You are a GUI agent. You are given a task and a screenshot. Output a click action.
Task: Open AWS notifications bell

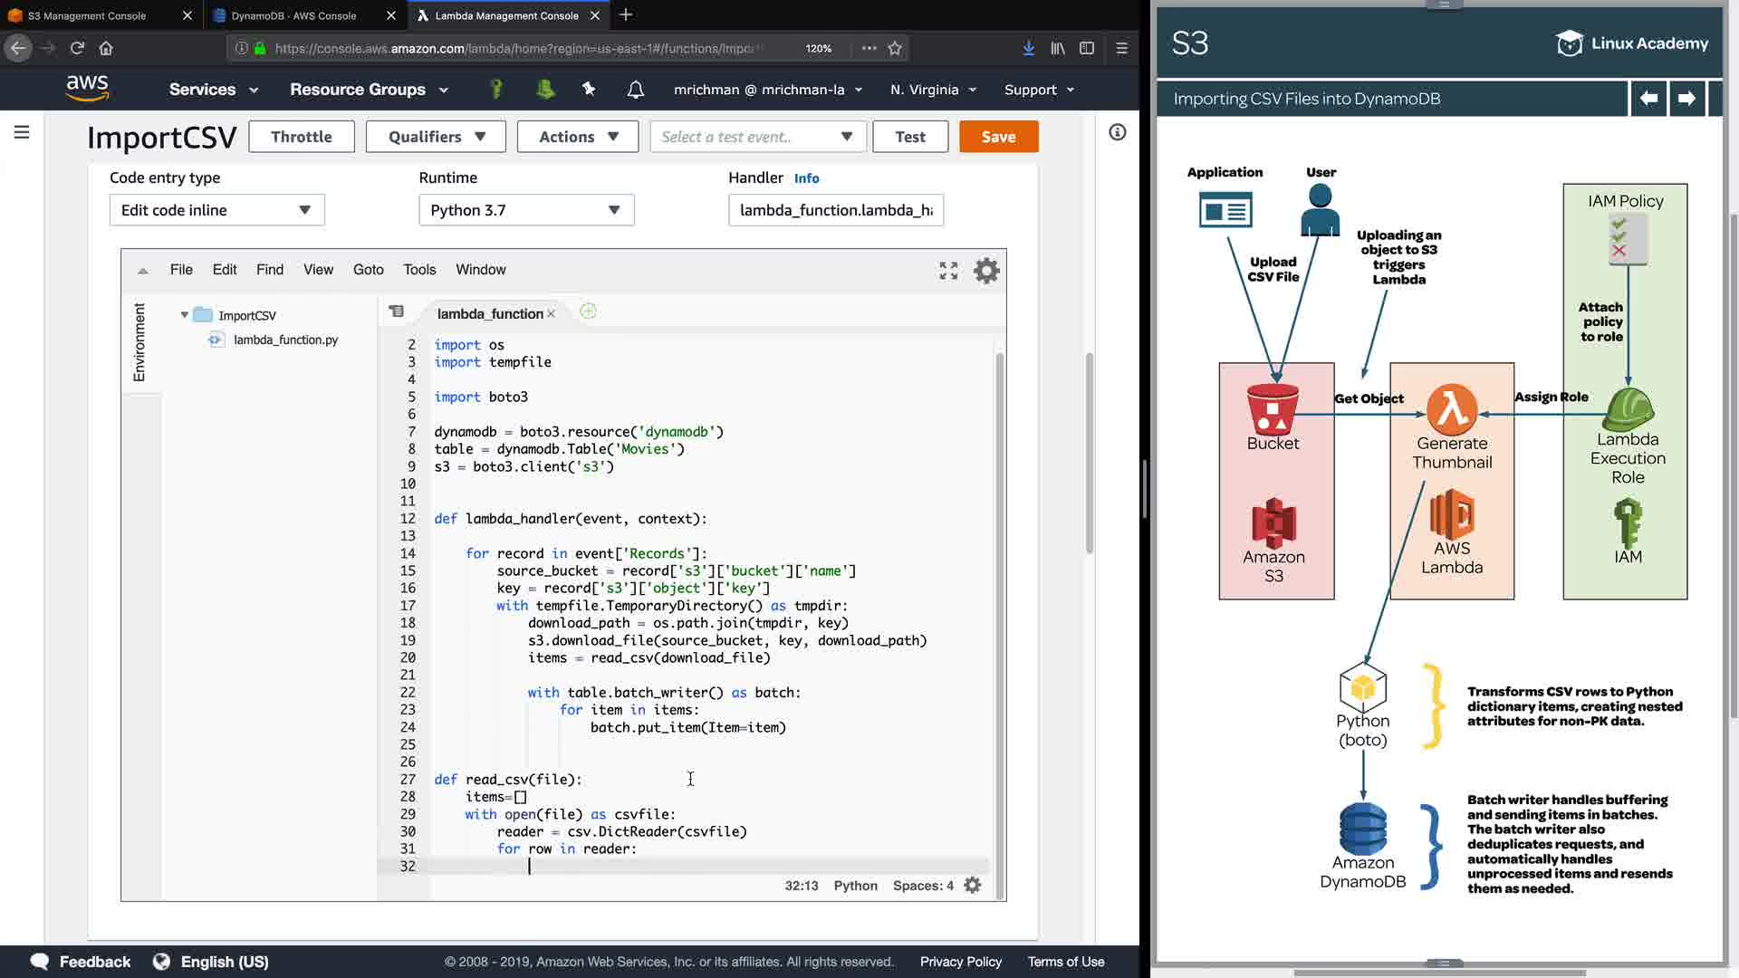coord(636,90)
